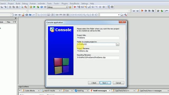The image size is (169, 95).
Task: Switch to the Files tab in Management
Action: 8,22
